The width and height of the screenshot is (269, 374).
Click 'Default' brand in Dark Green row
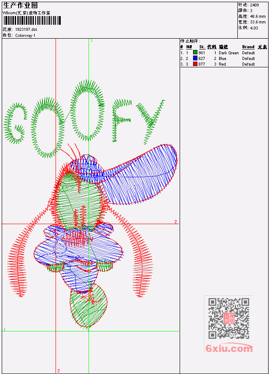click(249, 53)
